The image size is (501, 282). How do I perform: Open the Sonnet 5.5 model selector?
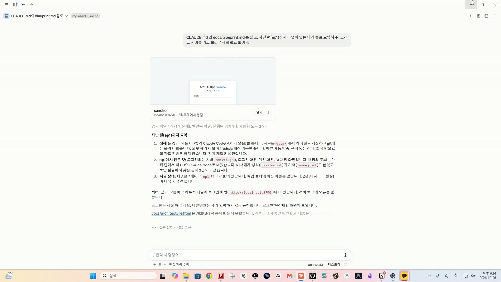(316, 265)
